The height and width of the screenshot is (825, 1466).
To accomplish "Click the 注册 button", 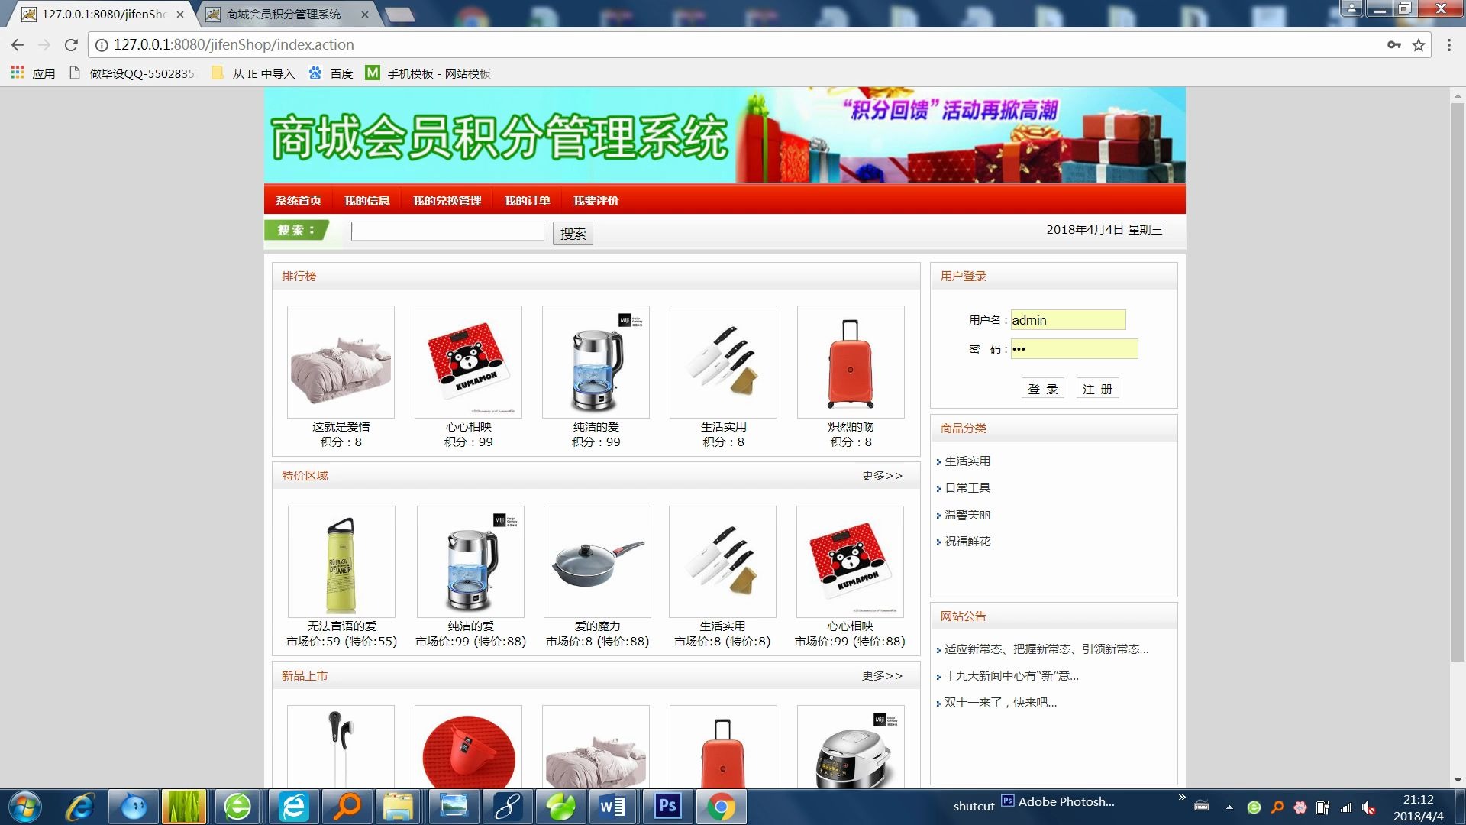I will tap(1097, 388).
